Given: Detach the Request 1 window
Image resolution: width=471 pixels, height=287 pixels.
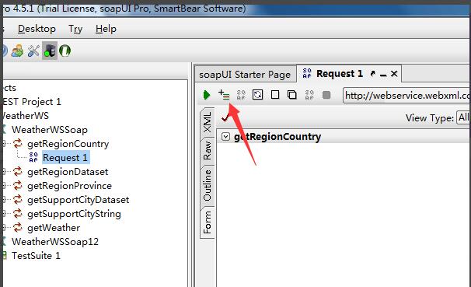Looking at the screenshot, I should click(x=373, y=74).
